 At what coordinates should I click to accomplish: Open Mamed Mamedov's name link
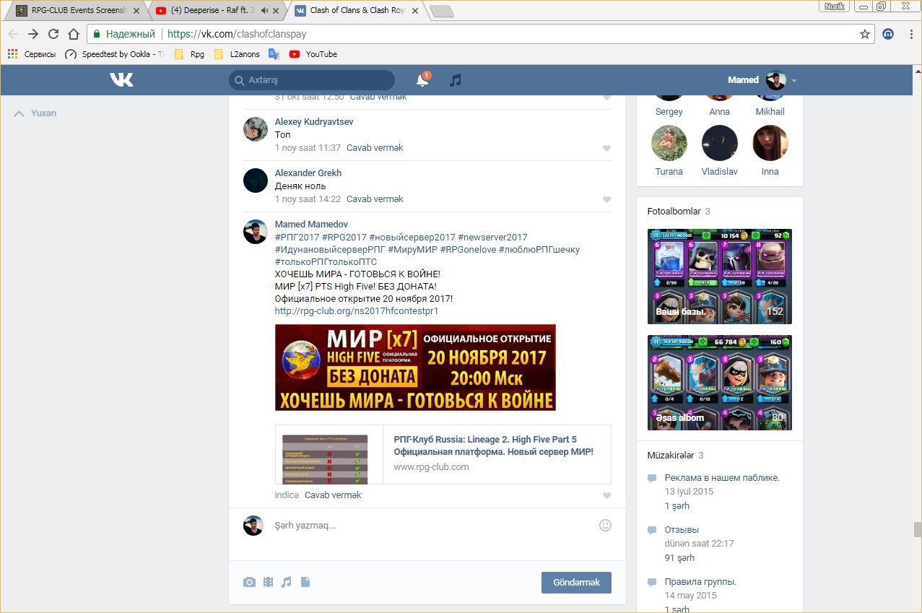(x=311, y=225)
